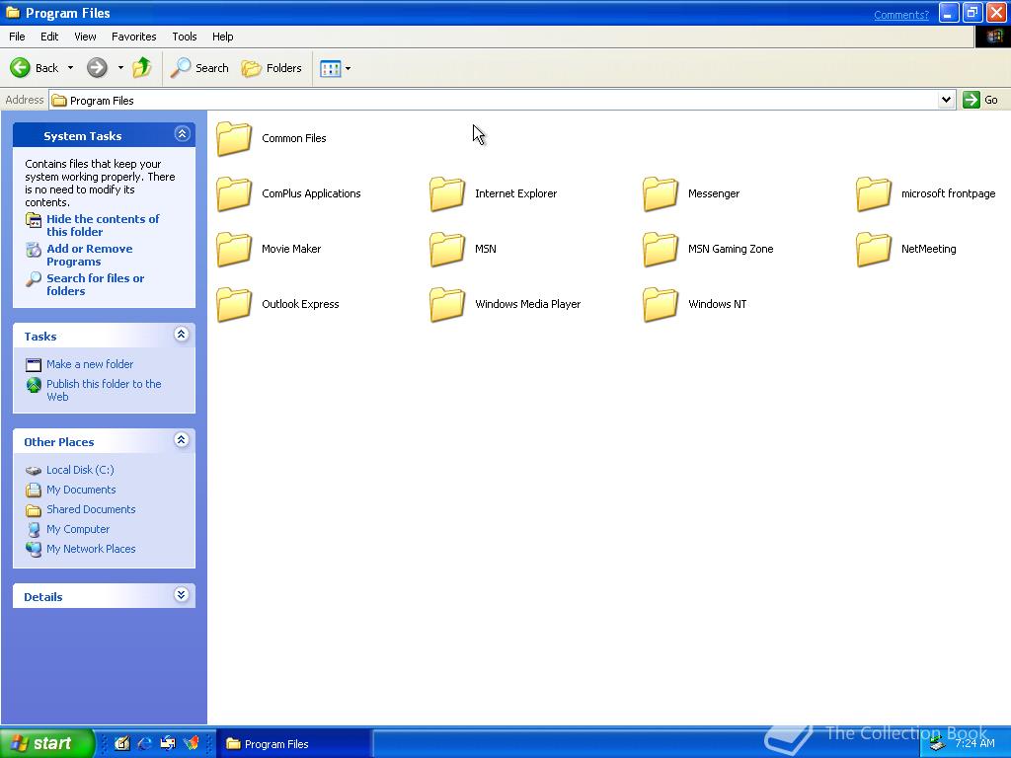Select the microsoft frontpage folder icon
This screenshot has width=1011, height=758.
tap(874, 193)
